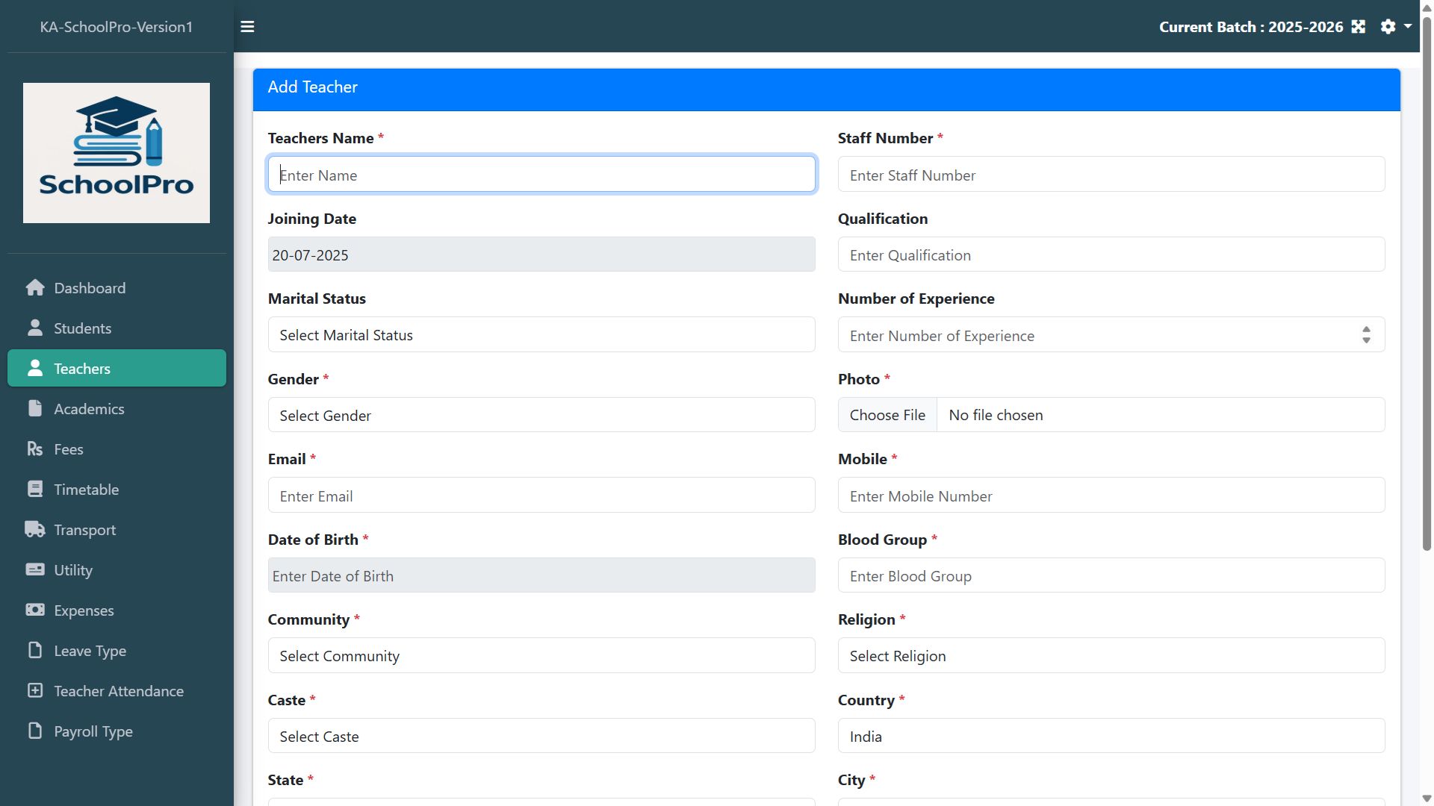Click the Fees rupee icon
The image size is (1434, 806).
(x=35, y=449)
